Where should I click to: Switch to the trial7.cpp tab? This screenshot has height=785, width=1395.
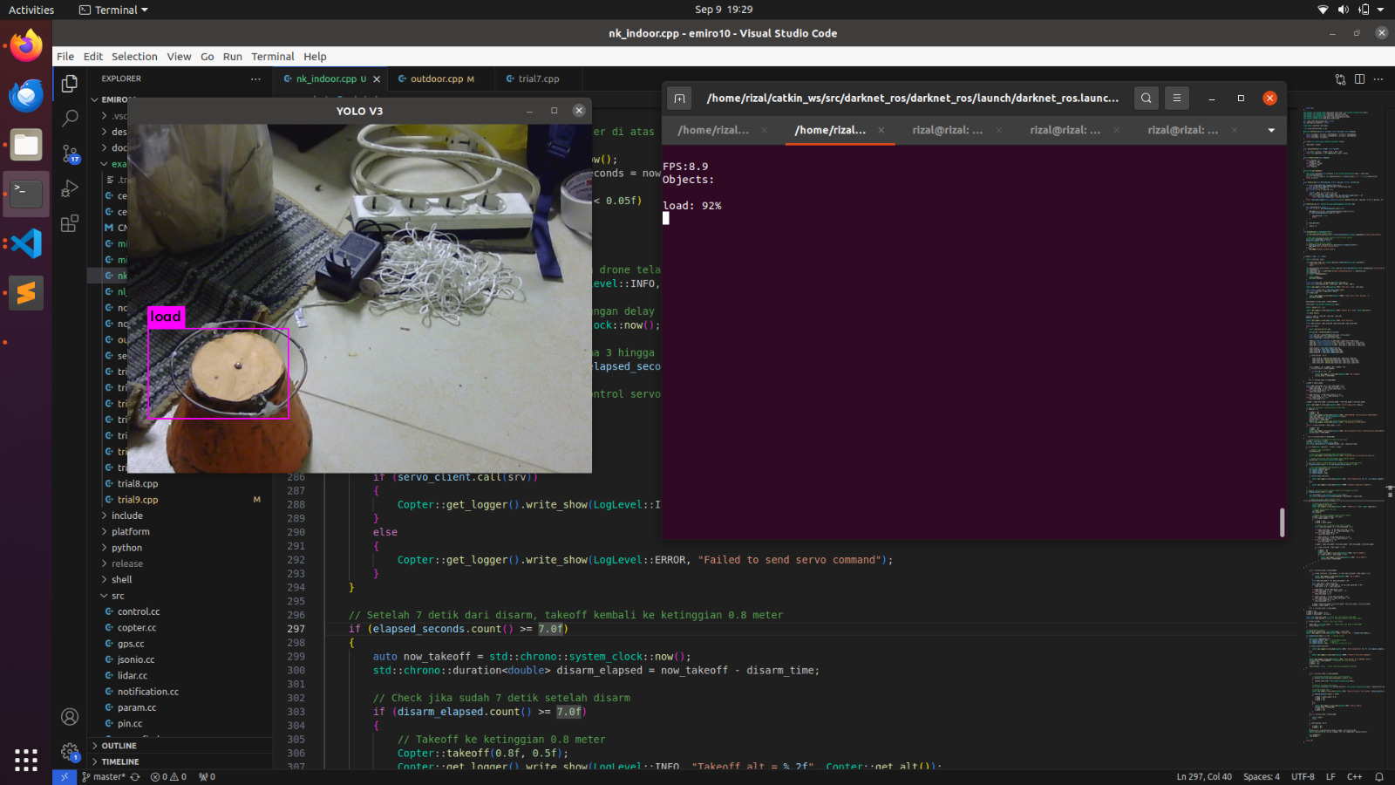click(539, 78)
